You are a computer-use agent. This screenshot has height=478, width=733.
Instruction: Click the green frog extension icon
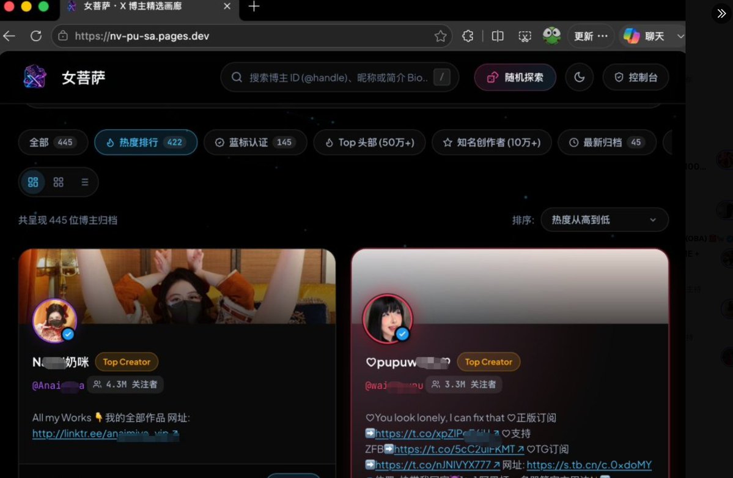pos(551,35)
